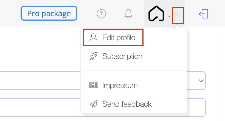The height and width of the screenshot is (121, 225).
Task: Click the help question mark icon
Action: coord(101,14)
